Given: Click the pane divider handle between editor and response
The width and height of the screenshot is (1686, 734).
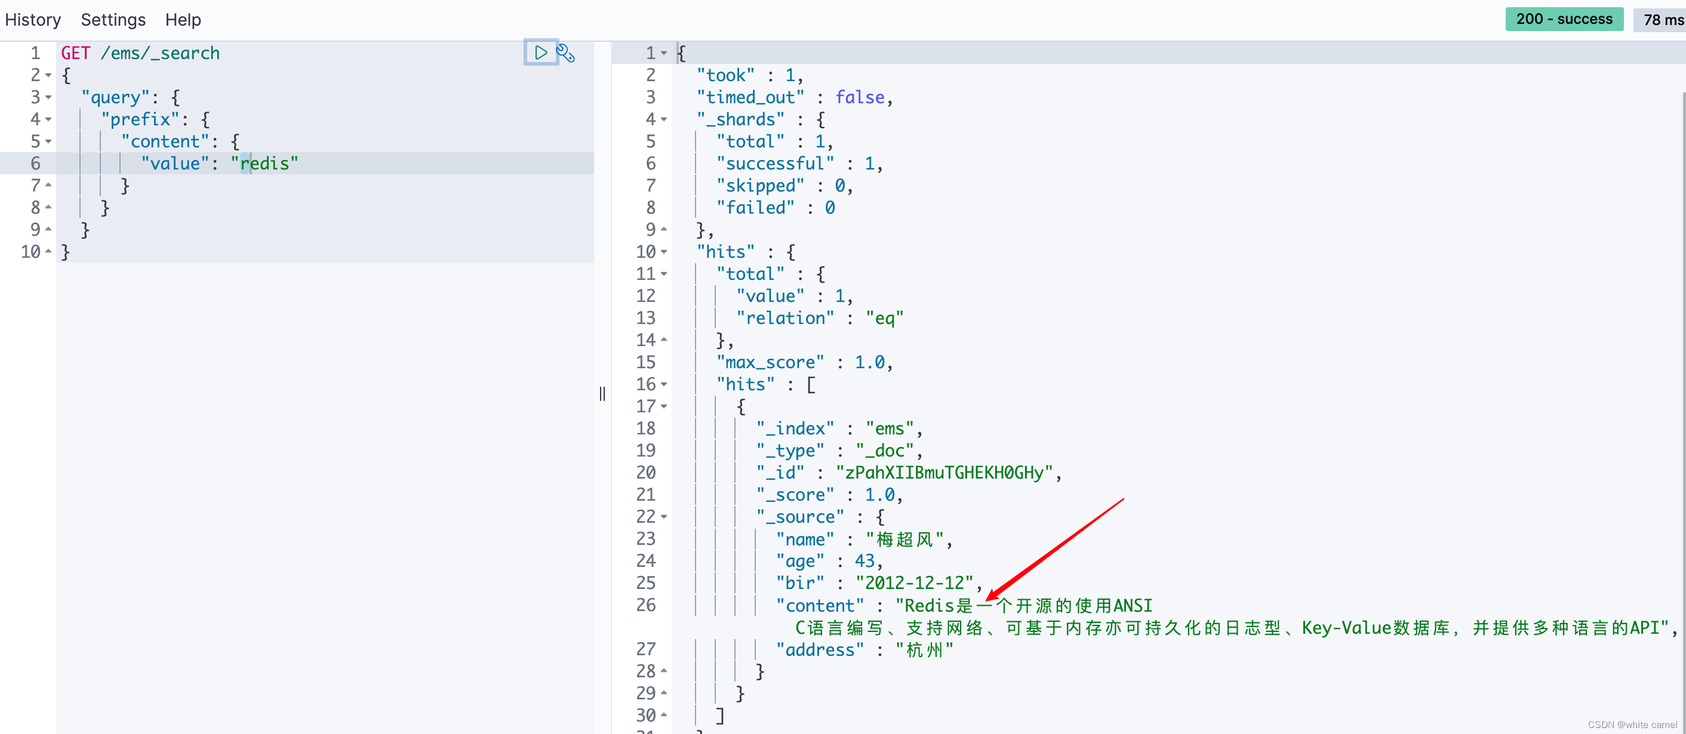Looking at the screenshot, I should click(x=602, y=393).
